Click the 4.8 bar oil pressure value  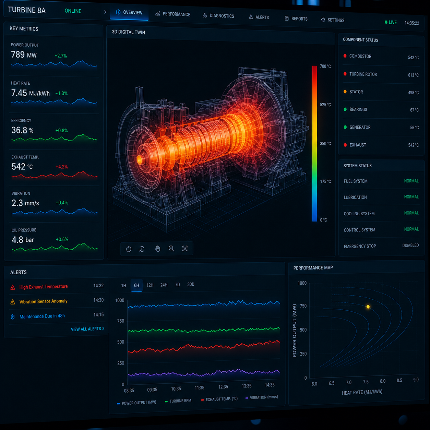(23, 240)
